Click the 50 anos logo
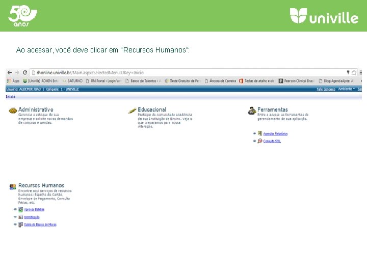Screen dimensions: 367x275 [x=22, y=15]
